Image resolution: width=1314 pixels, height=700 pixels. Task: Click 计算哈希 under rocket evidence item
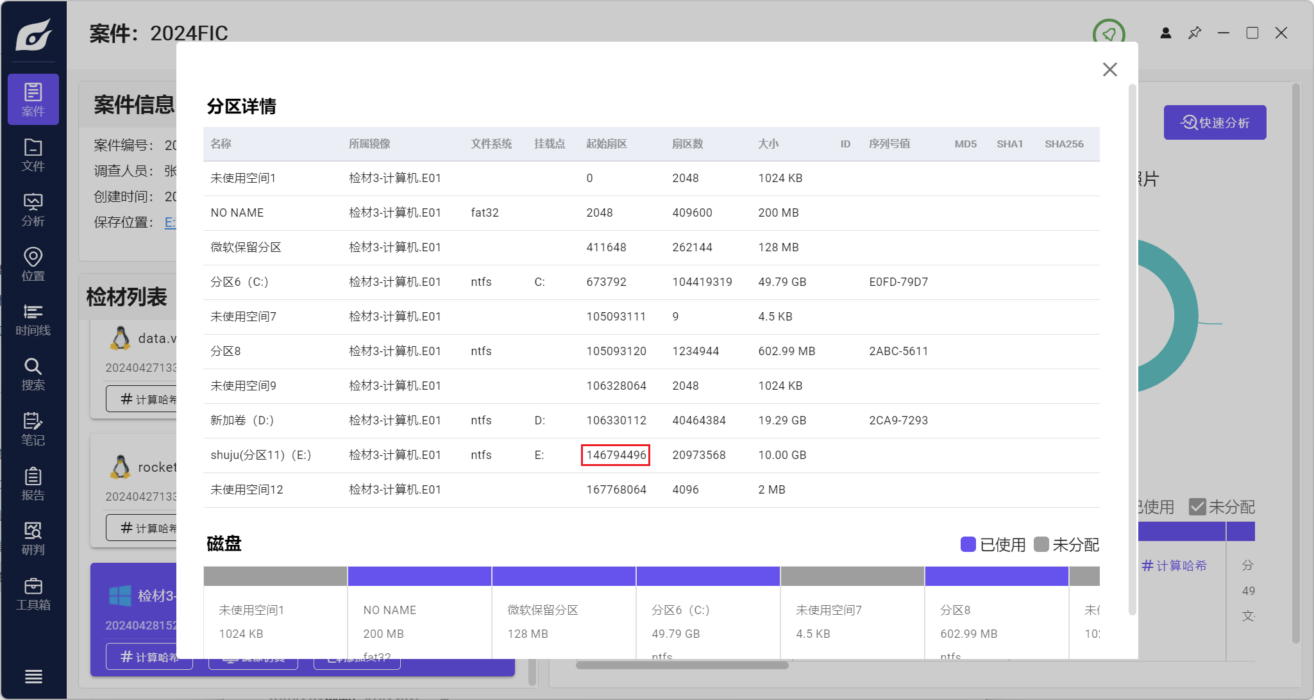(141, 528)
